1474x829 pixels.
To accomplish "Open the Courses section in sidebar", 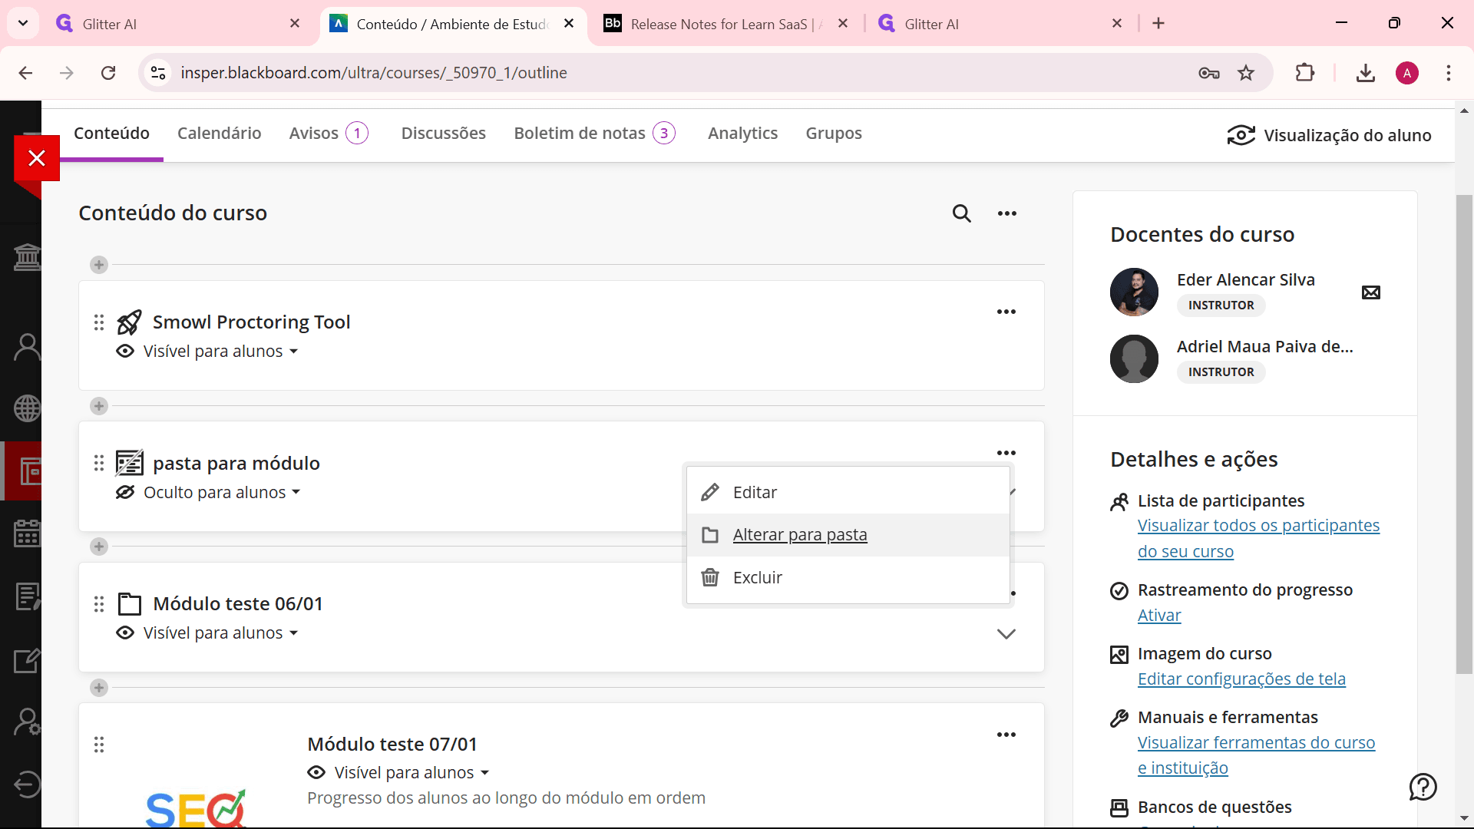I will (x=29, y=471).
